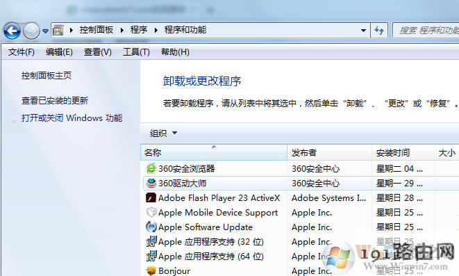Click Apple Inc. publisher of Apple Software Update

point(312,227)
